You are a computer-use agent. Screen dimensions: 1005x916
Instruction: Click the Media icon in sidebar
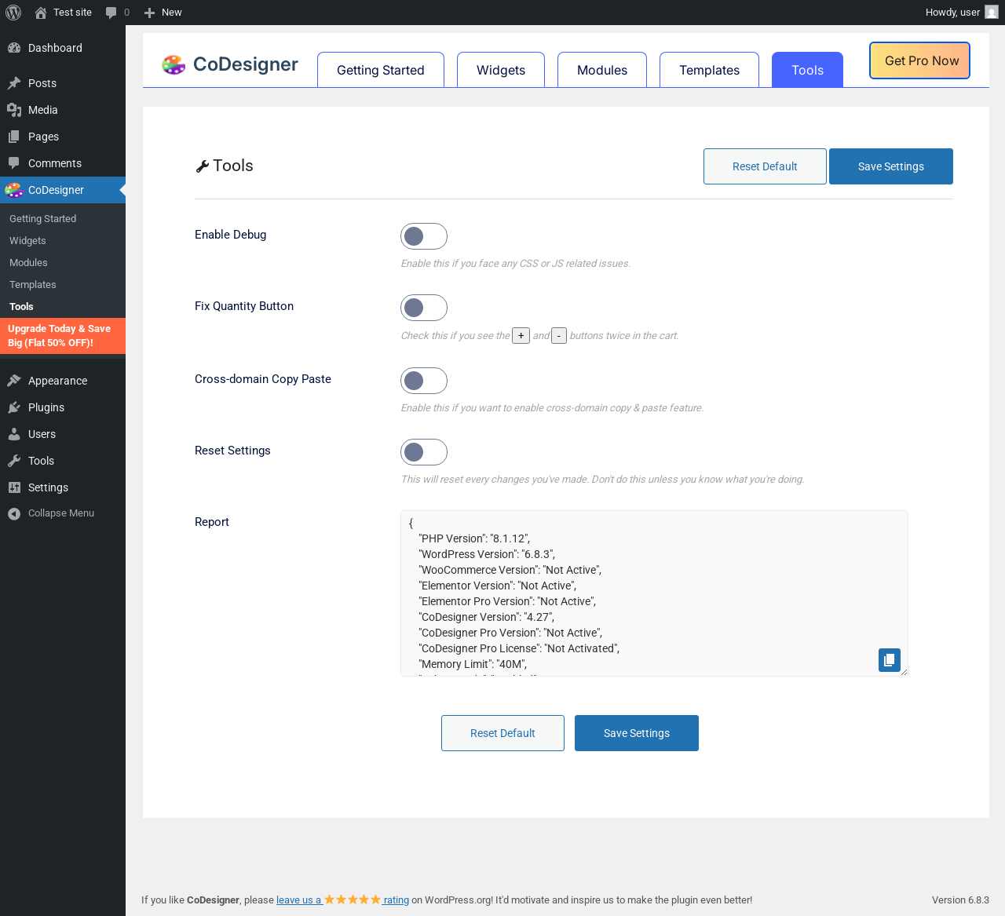click(x=14, y=110)
